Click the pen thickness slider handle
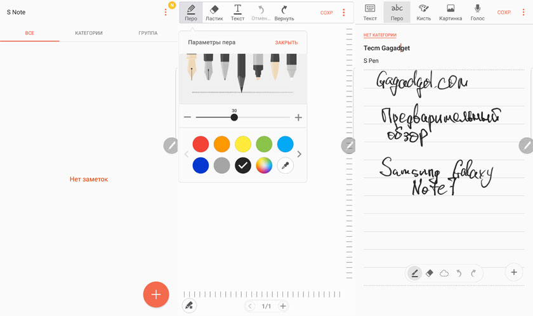The height and width of the screenshot is (316, 533). pos(234,117)
